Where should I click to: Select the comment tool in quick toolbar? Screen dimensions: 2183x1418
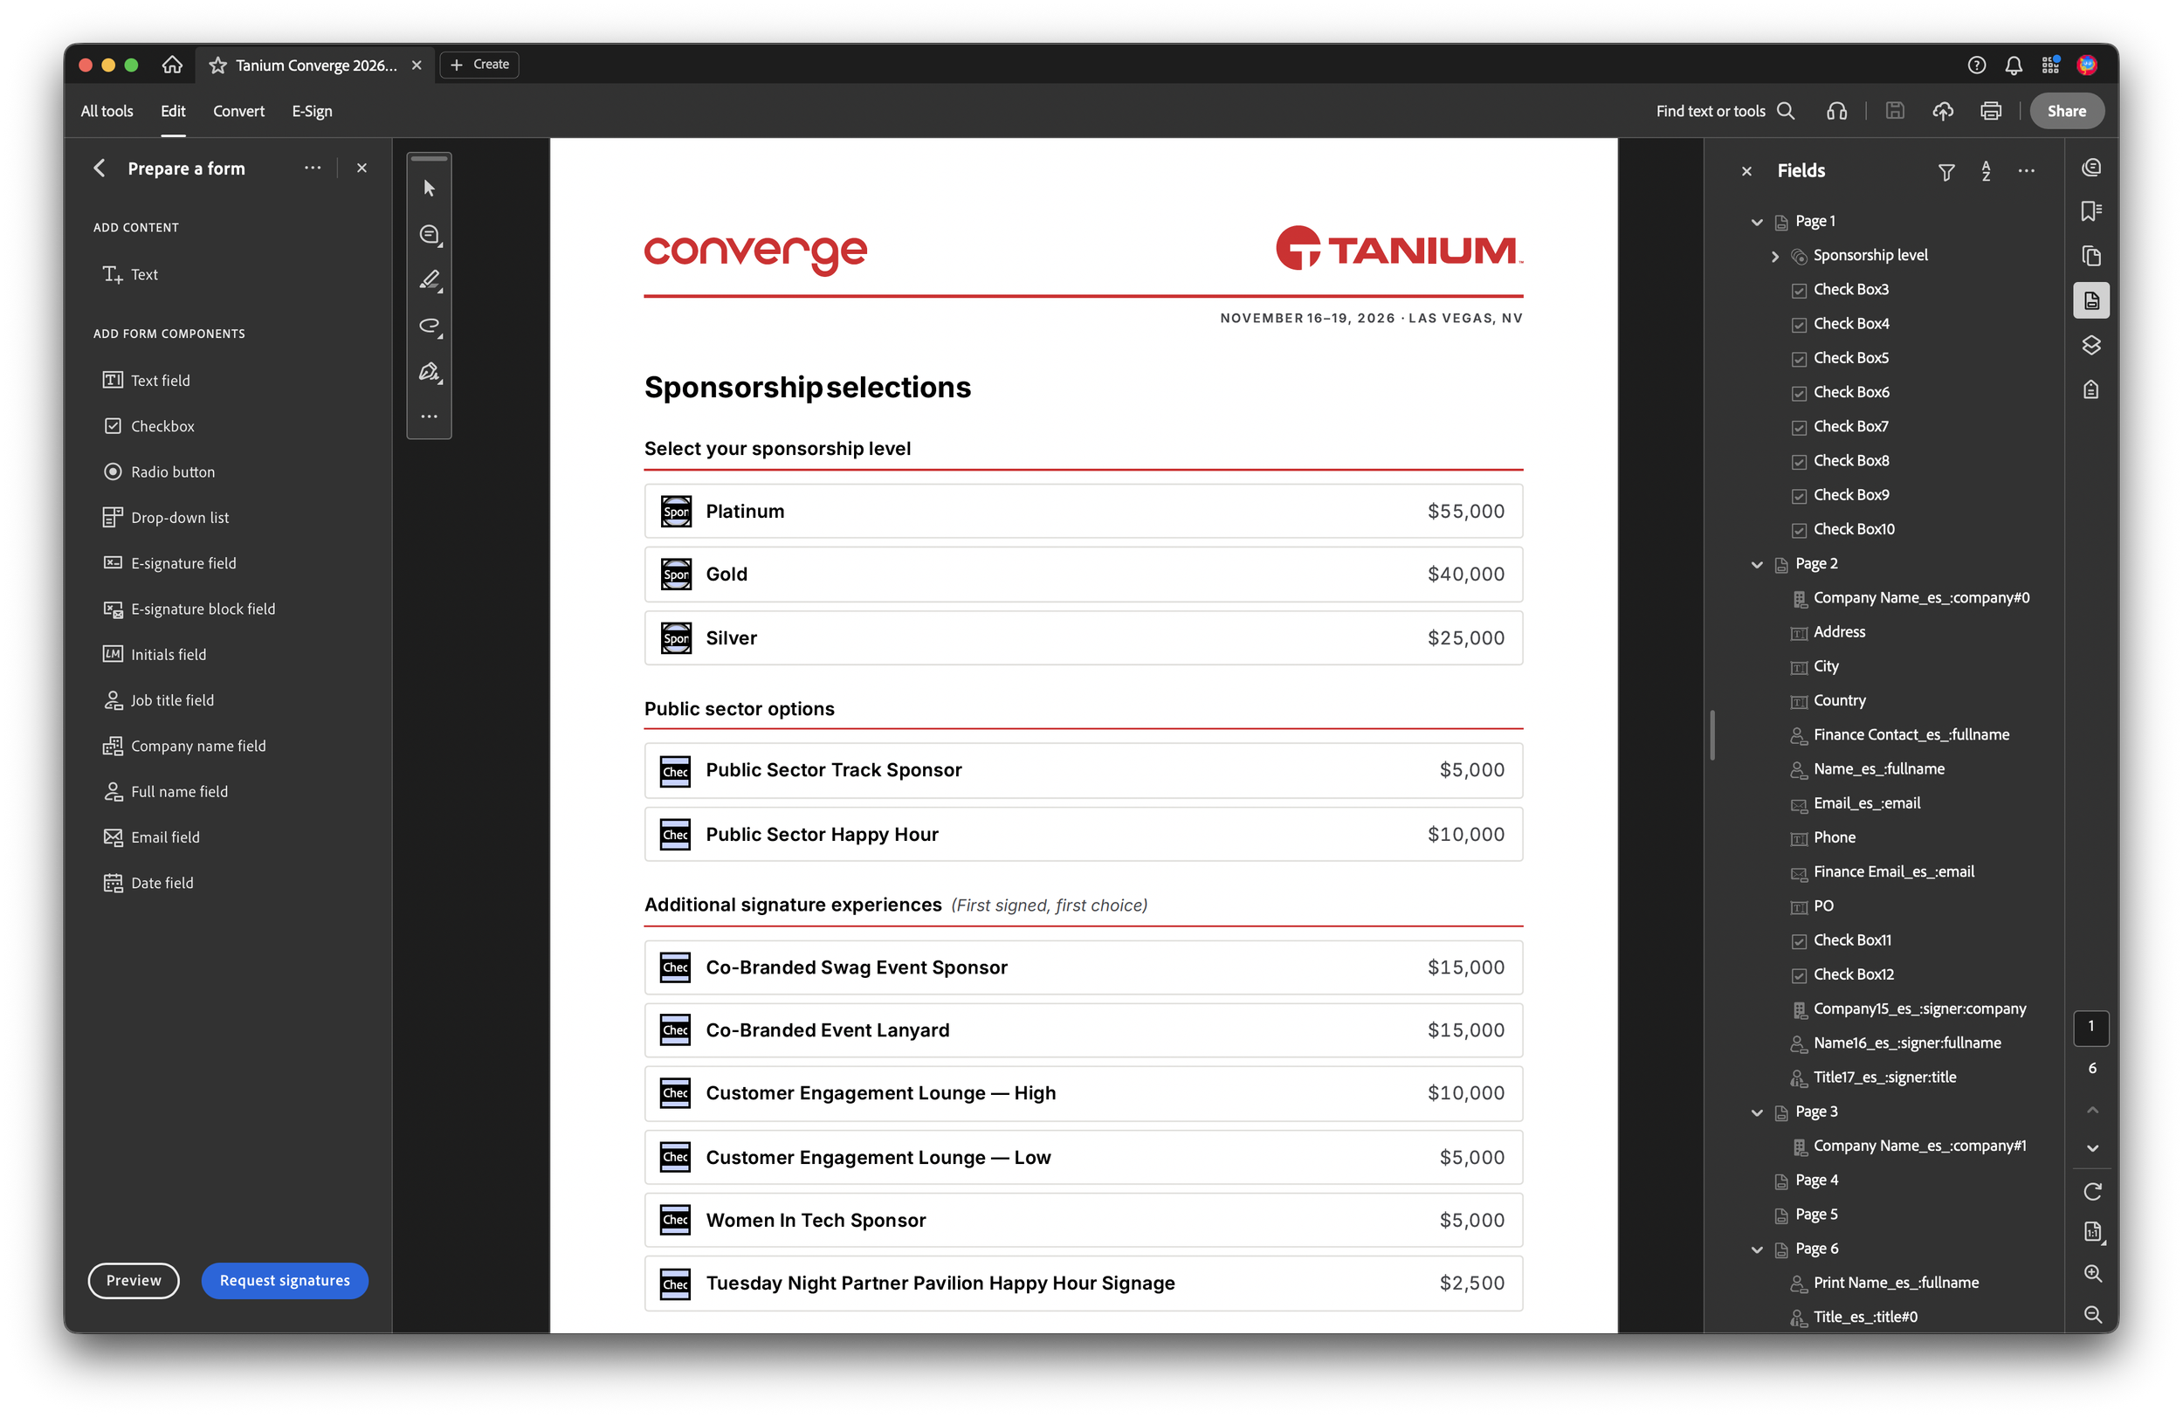[430, 235]
